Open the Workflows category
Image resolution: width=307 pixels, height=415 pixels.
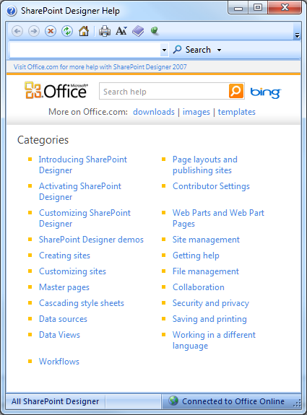[59, 362]
